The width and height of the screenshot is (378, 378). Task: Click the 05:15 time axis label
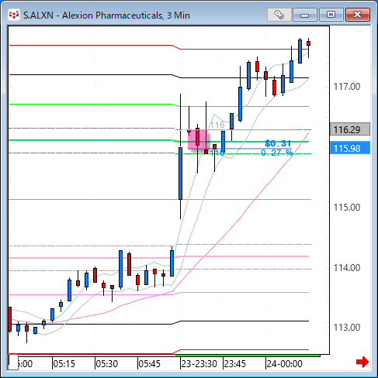tap(64, 364)
